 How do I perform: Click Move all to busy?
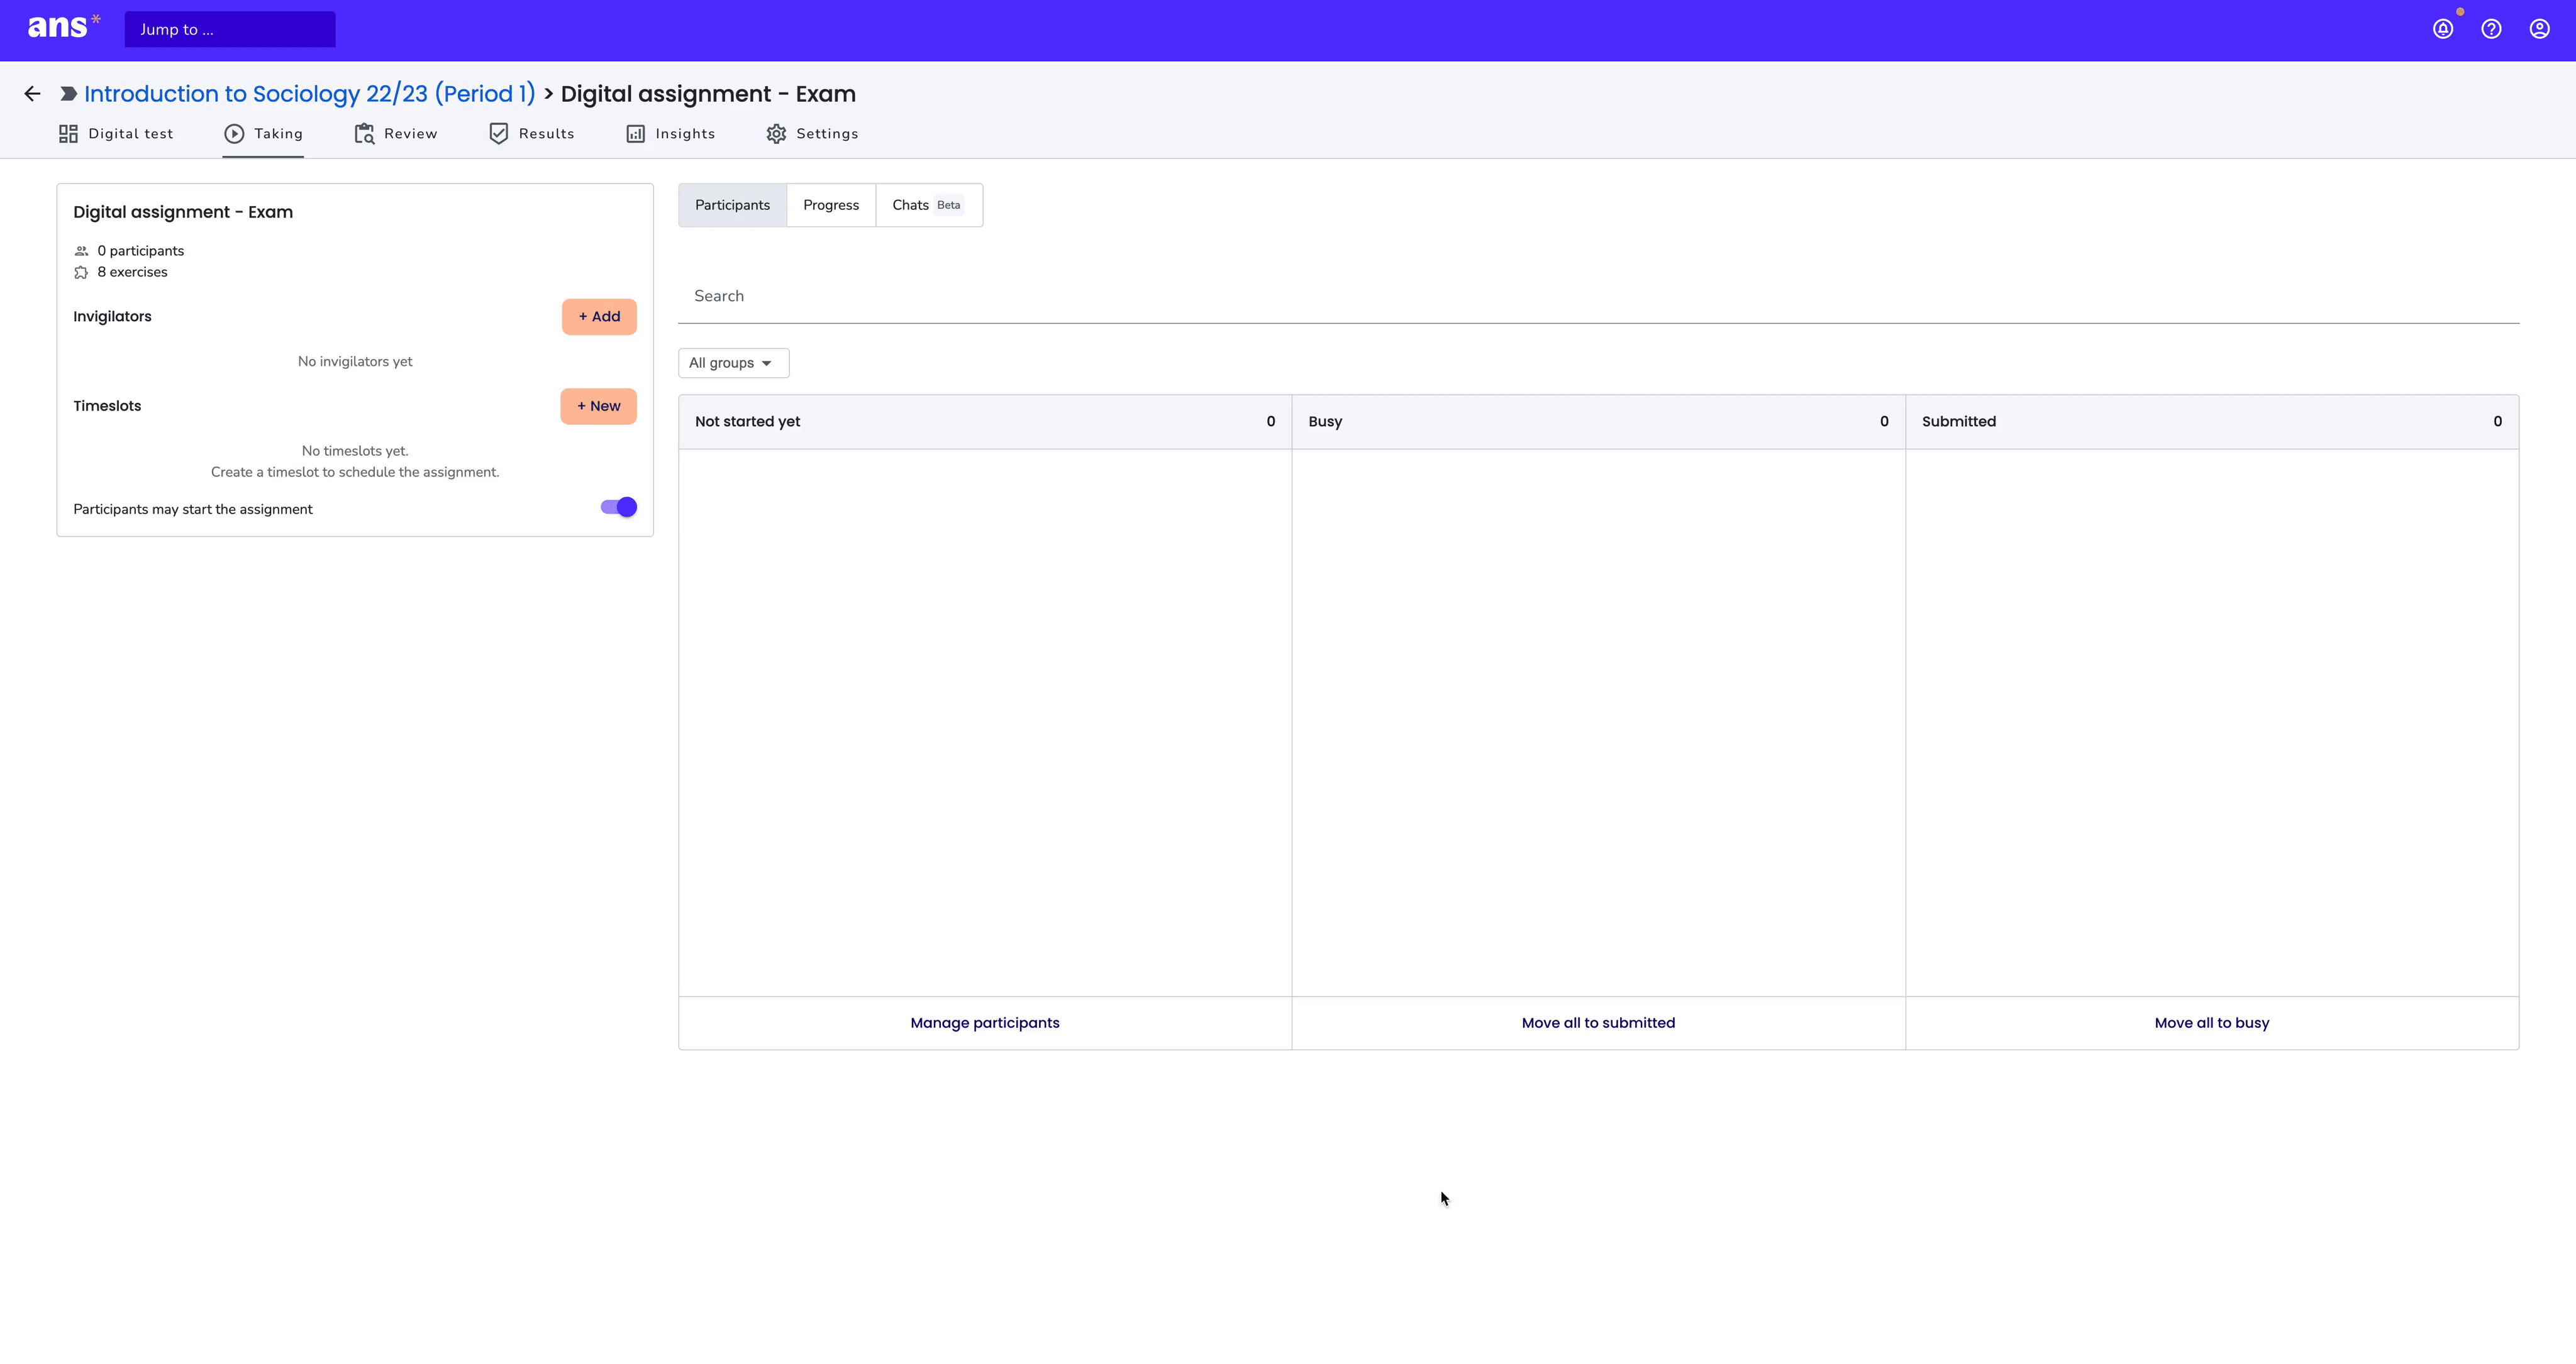tap(2212, 1022)
